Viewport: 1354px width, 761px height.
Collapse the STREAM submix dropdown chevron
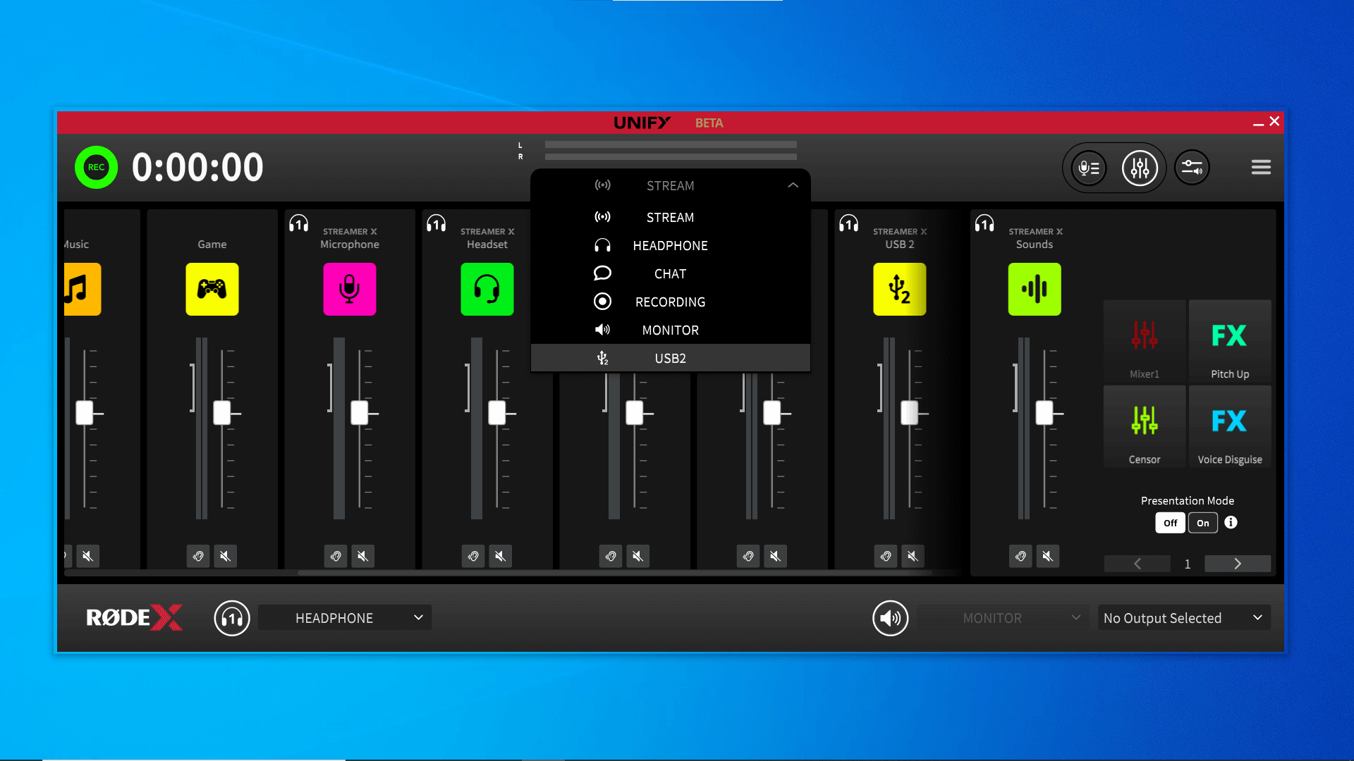click(x=793, y=185)
